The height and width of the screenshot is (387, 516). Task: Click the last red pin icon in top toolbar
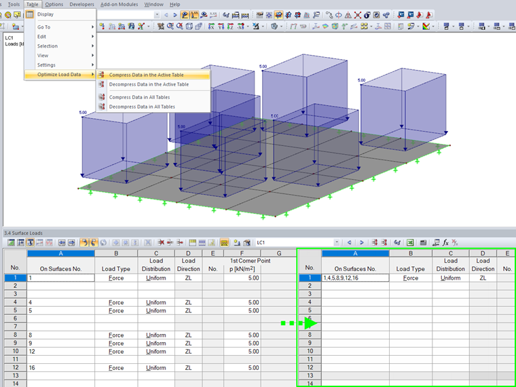[x=429, y=15]
